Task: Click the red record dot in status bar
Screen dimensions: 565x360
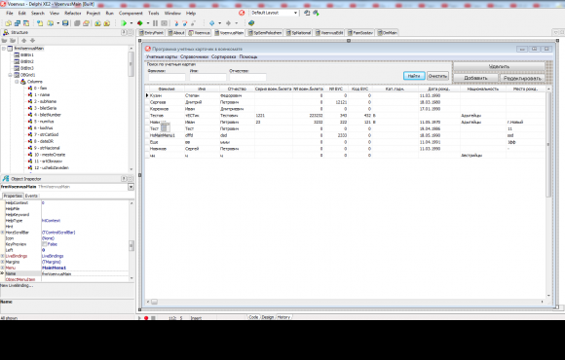Action: coord(146,318)
